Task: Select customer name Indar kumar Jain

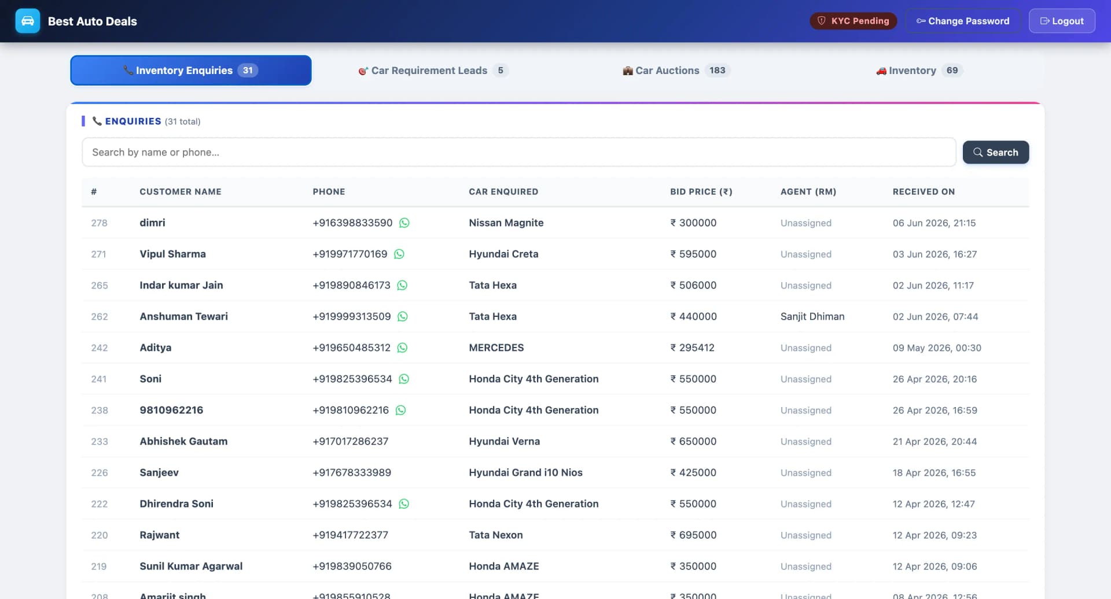Action: (181, 285)
